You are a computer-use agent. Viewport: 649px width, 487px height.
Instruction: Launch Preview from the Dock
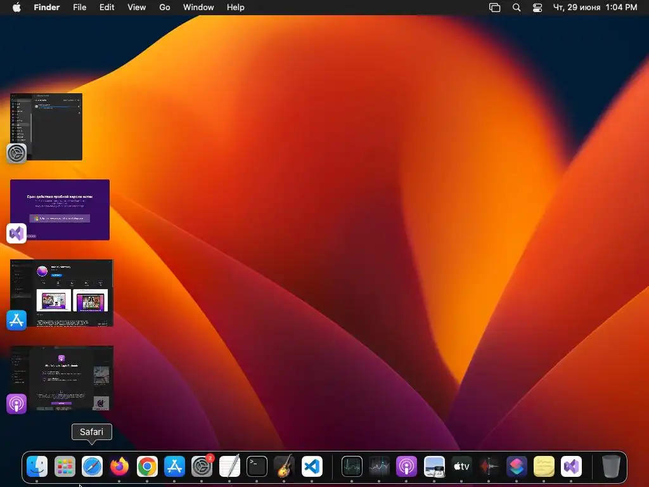pos(434,467)
